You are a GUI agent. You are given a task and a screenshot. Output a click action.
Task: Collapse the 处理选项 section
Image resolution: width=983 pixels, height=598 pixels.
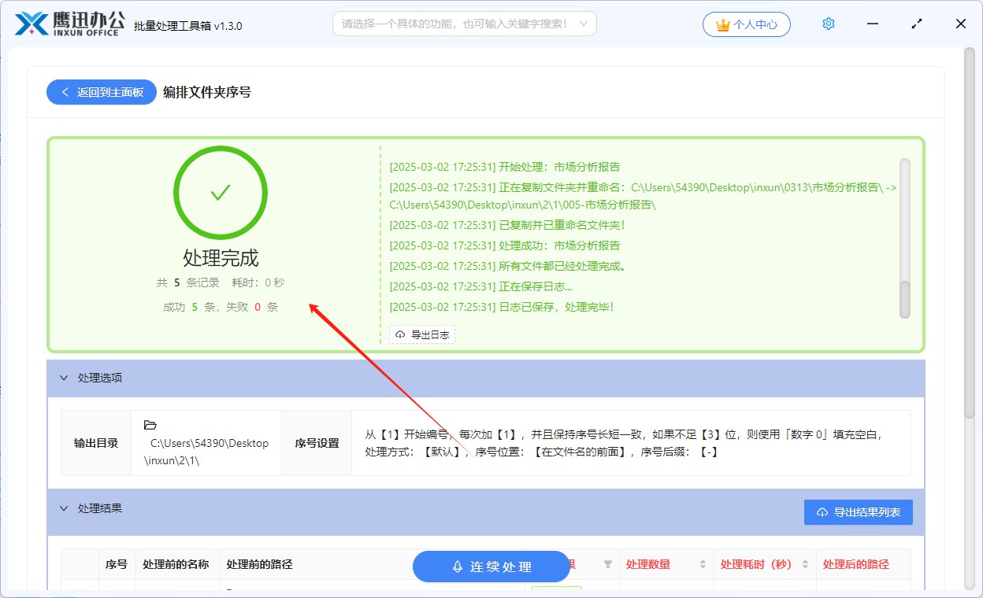65,378
